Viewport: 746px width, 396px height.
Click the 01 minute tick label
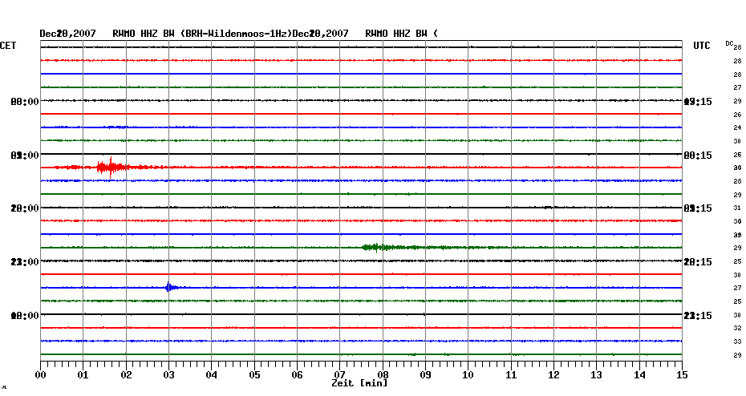83,374
